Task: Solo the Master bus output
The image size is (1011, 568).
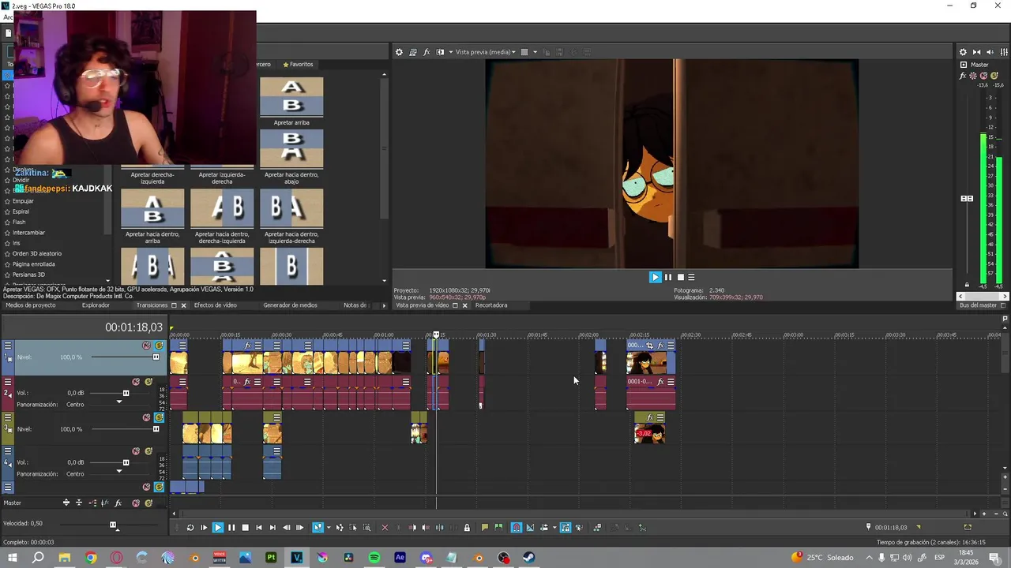Action: pyautogui.click(x=994, y=76)
